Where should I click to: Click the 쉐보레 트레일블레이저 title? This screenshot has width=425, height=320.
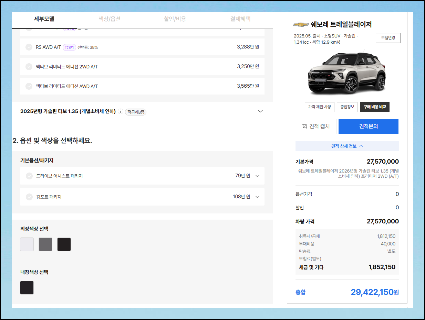tap(341, 24)
